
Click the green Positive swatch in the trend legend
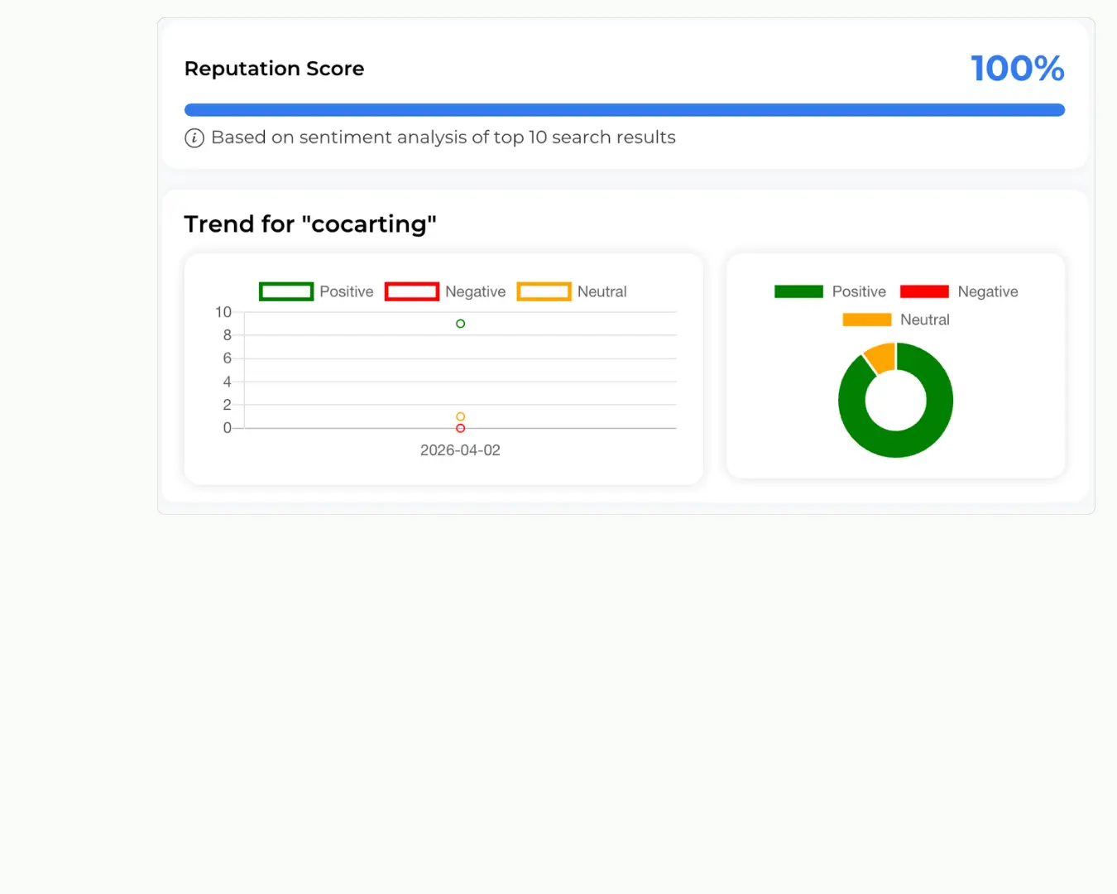285,291
